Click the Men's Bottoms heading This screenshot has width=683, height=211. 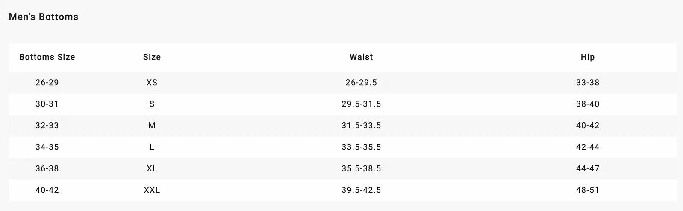click(x=44, y=17)
